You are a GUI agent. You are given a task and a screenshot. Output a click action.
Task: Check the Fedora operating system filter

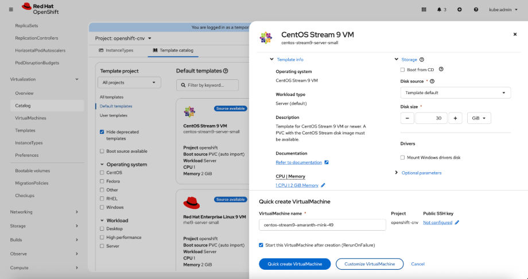(x=102, y=181)
